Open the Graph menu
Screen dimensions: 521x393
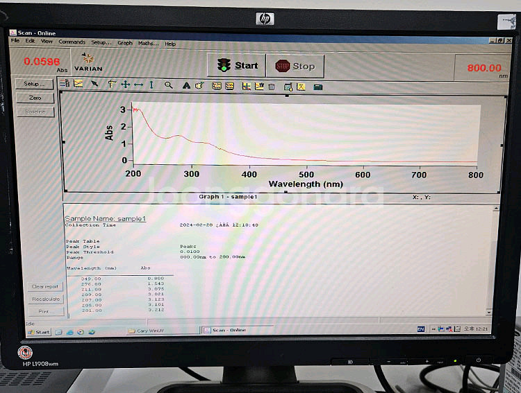(x=125, y=43)
